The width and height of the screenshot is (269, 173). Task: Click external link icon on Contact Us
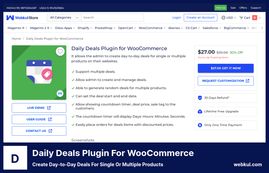tap(50, 131)
